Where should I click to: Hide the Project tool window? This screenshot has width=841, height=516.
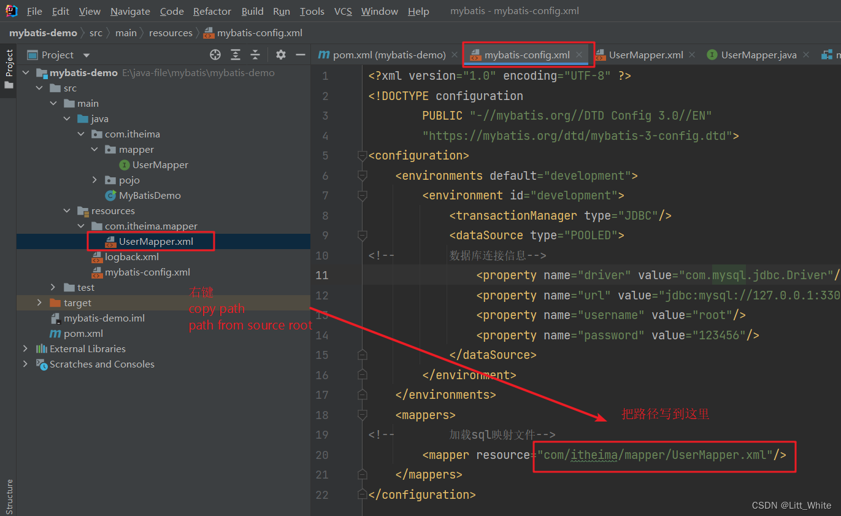[x=301, y=55]
